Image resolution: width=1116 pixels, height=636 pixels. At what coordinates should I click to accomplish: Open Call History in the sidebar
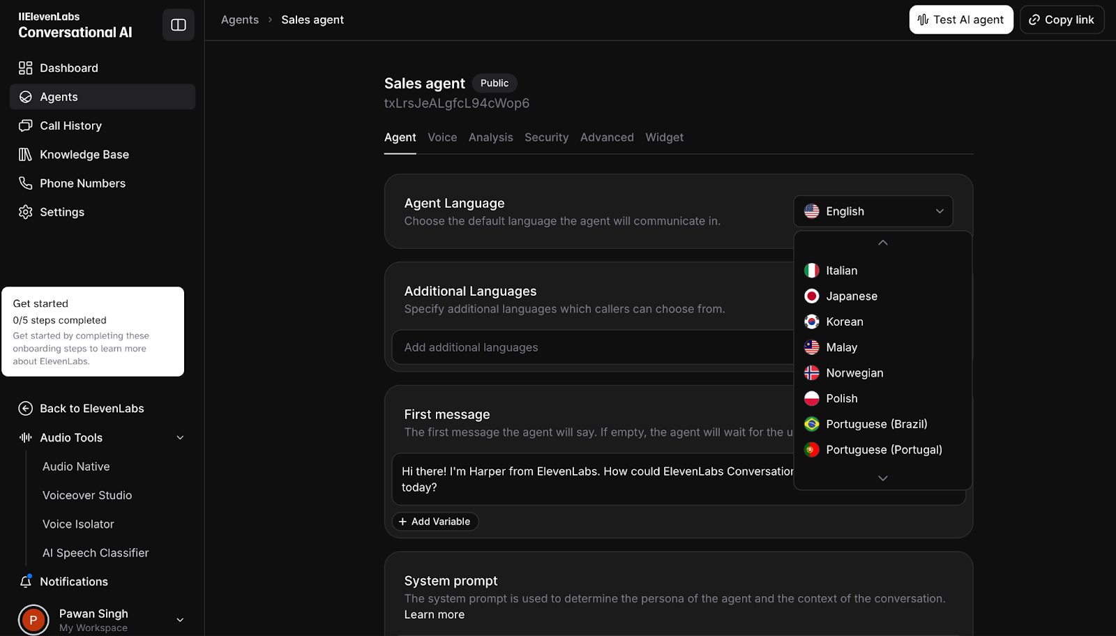(103, 126)
